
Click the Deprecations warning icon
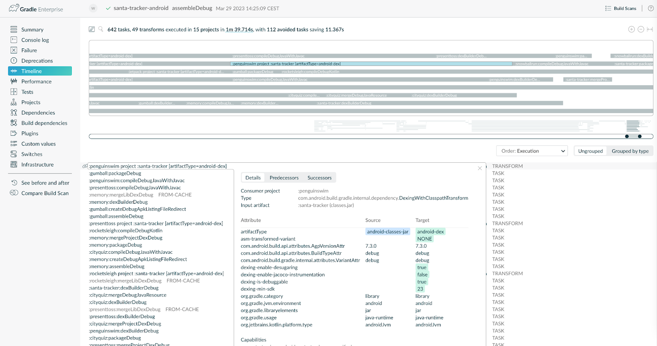click(x=14, y=61)
